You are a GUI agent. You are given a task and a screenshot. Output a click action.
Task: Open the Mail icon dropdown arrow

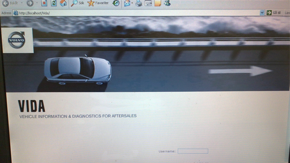click(132, 3)
